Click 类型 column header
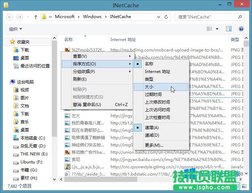 pos(235,40)
